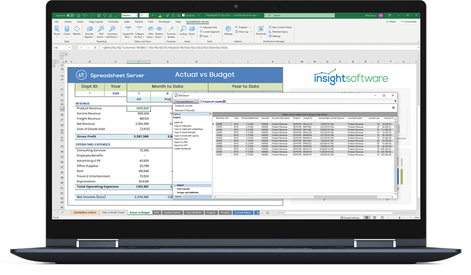This screenshot has height=275, width=471.
Task: Switch to the Formulas ribbon tab
Action: click(114, 22)
